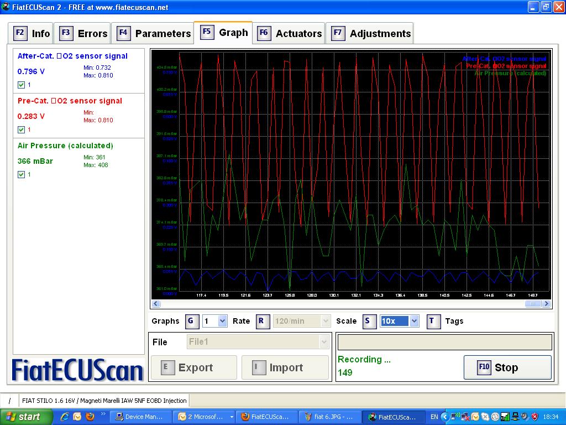Screen dimensions: 566x425
Task: Click the F3 key icon
Action: (x=66, y=33)
